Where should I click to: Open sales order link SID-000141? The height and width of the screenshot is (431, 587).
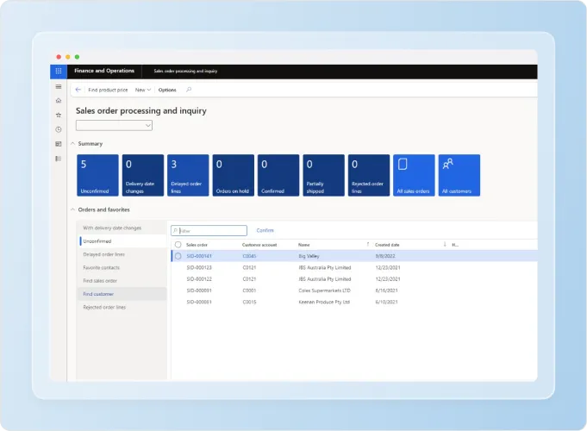click(199, 256)
